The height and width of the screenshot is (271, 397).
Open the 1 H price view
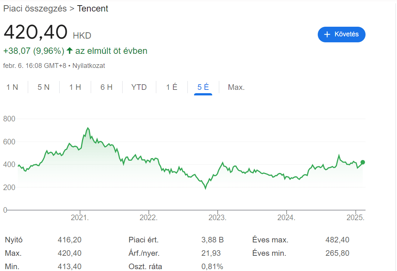(x=74, y=87)
